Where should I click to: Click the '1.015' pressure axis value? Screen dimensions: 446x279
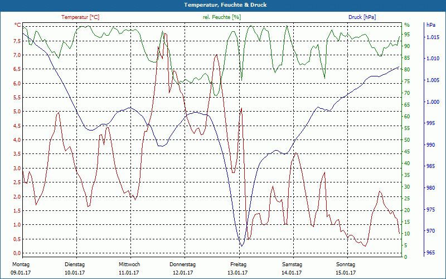pos(433,37)
